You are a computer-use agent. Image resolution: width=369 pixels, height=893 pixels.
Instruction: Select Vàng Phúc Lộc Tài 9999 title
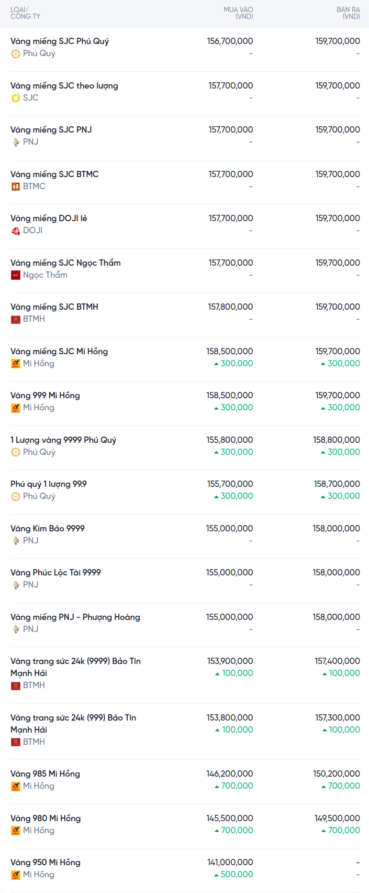pyautogui.click(x=55, y=572)
